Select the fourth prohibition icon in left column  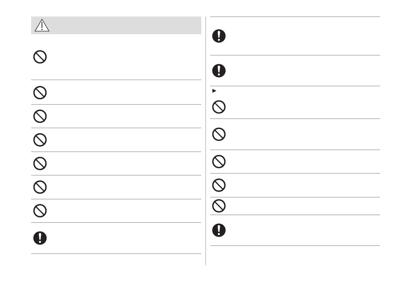(40, 140)
